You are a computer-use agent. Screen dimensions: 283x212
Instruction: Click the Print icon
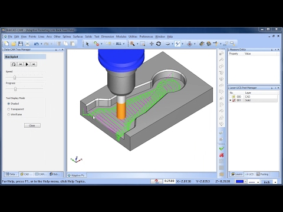pyautogui.click(x=28, y=44)
